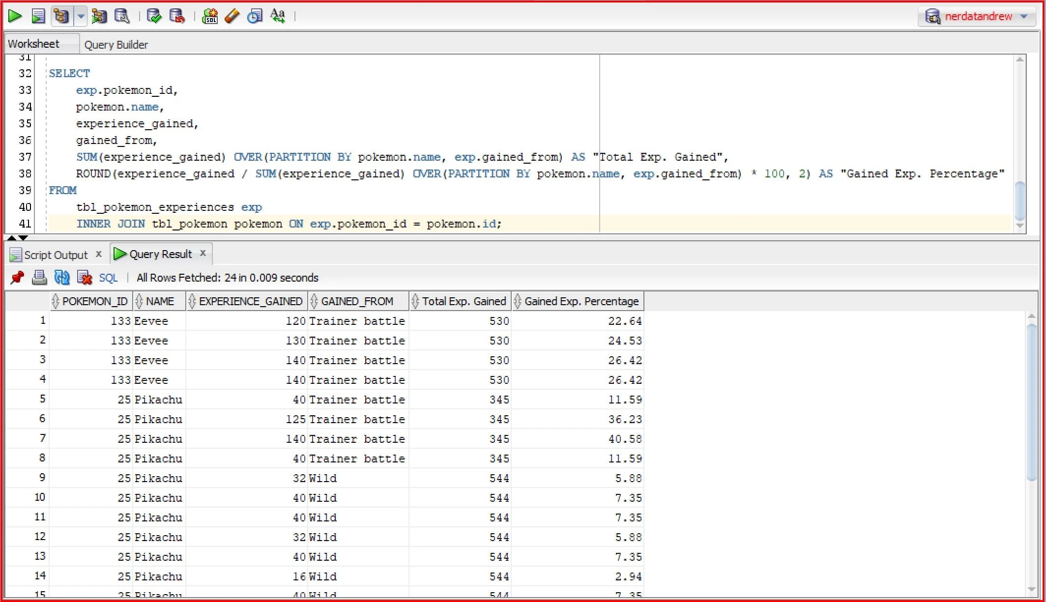This screenshot has height=602, width=1046.
Task: Click the Run Script icon
Action: coord(38,16)
